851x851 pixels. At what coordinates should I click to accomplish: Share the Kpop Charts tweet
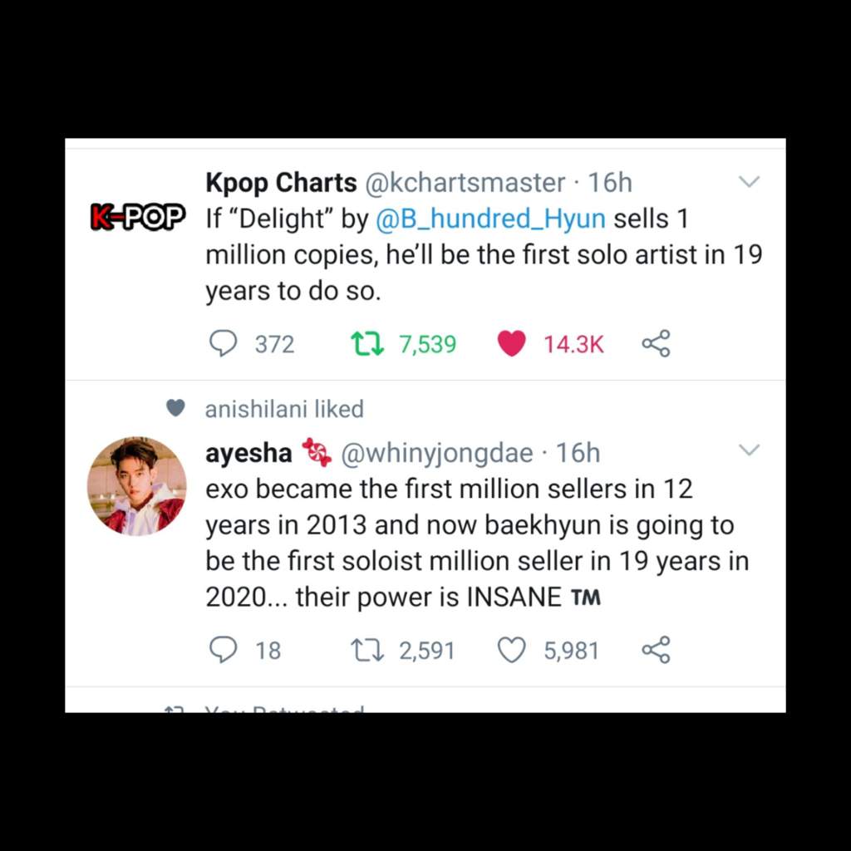point(656,343)
